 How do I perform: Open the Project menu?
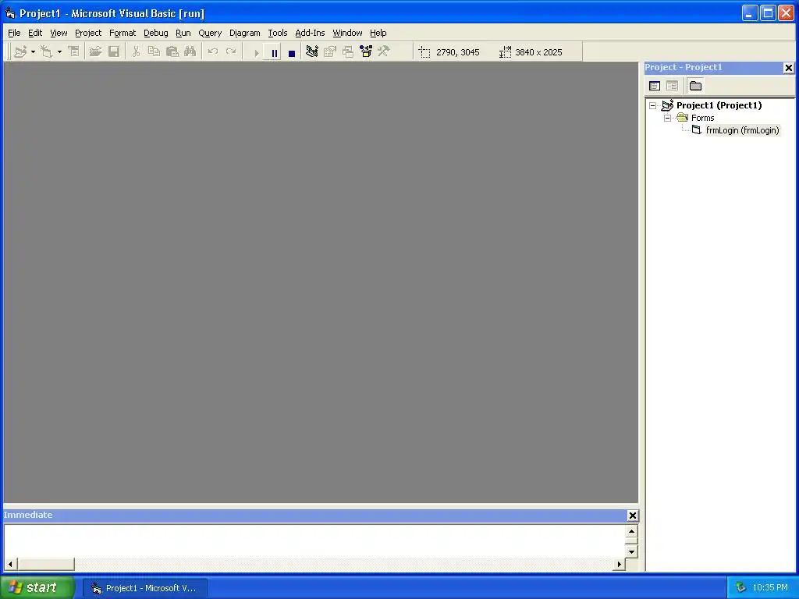(x=88, y=33)
